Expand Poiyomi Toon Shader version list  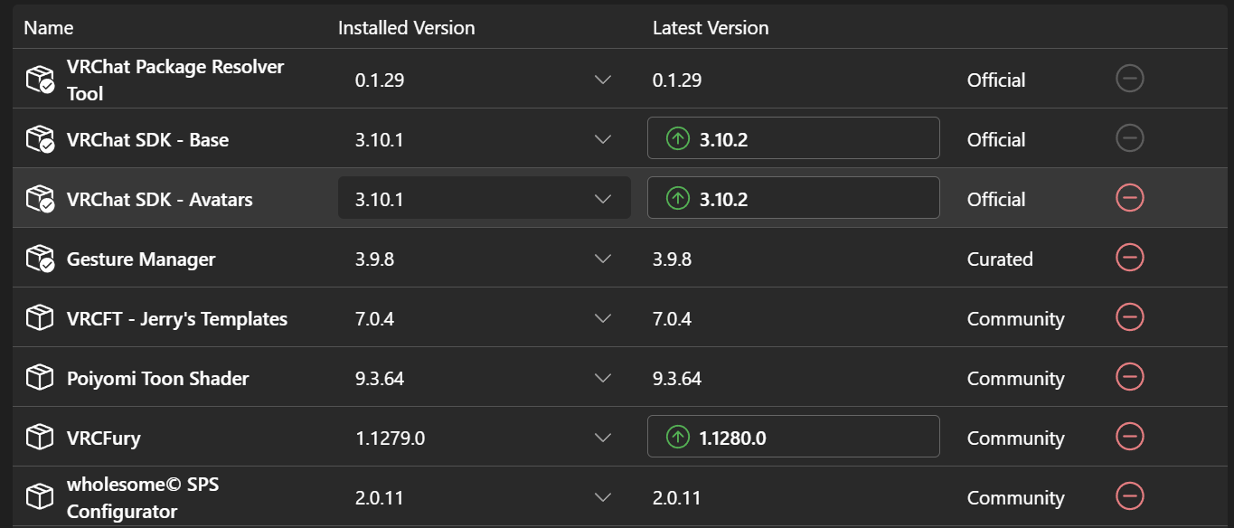pos(603,378)
